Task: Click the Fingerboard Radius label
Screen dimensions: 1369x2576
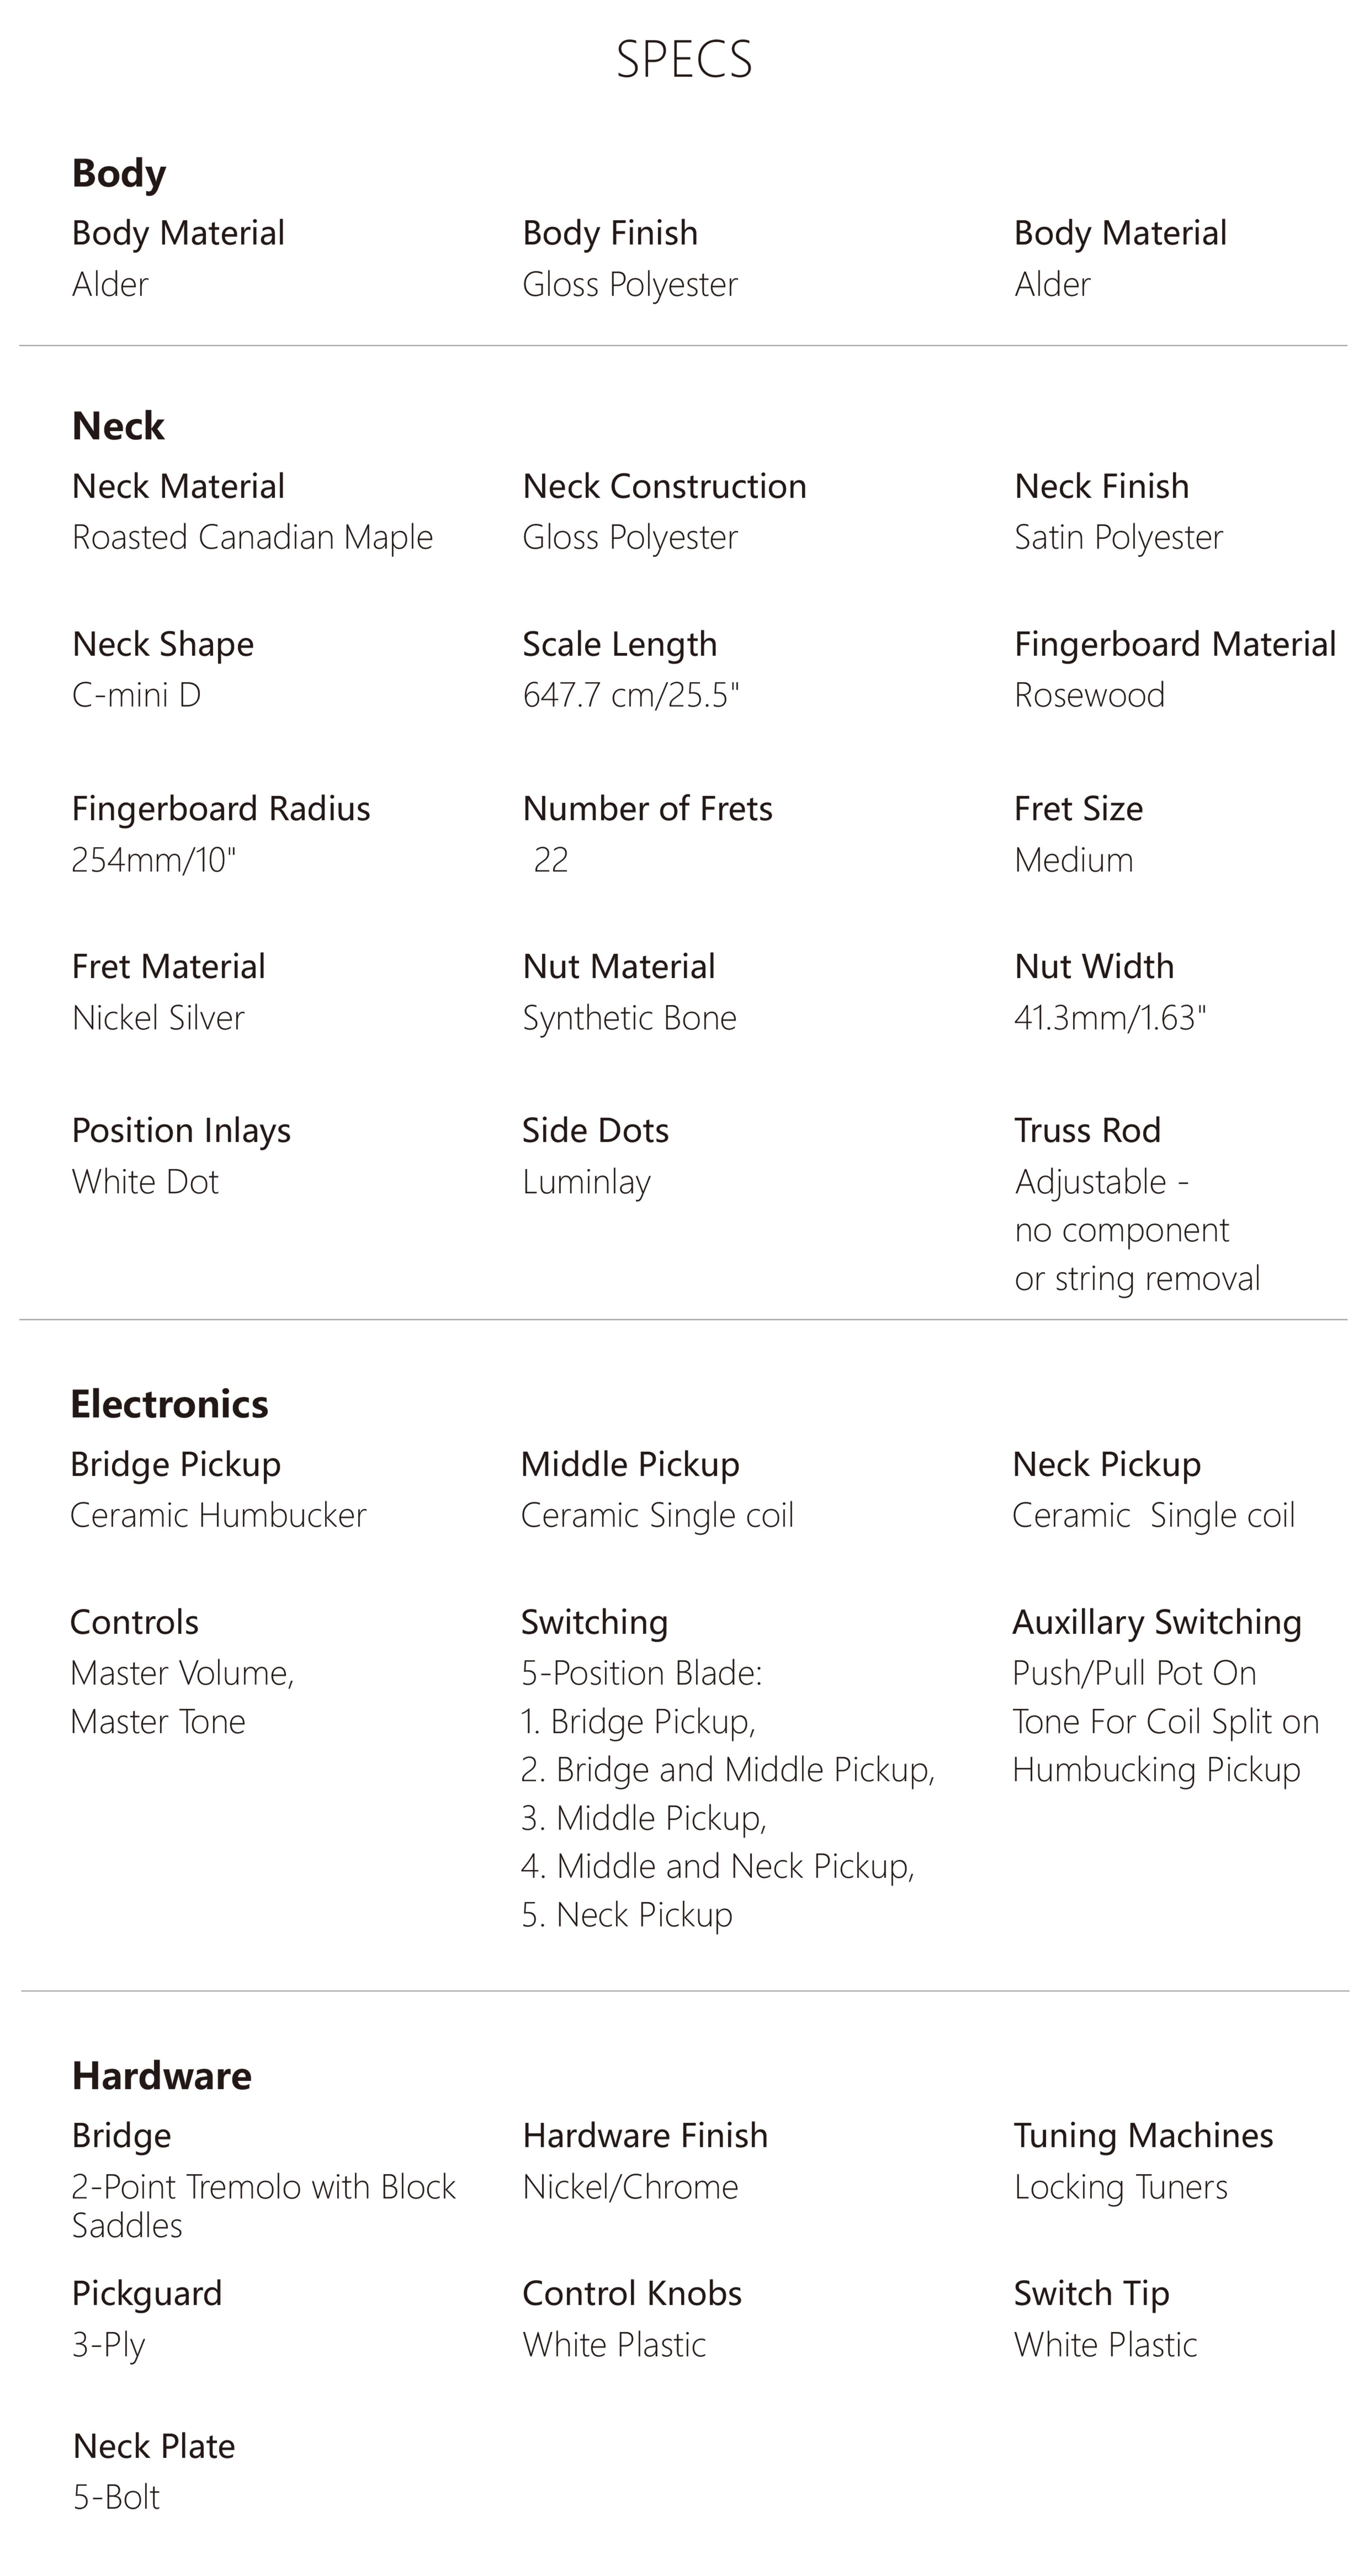Action: (x=220, y=808)
